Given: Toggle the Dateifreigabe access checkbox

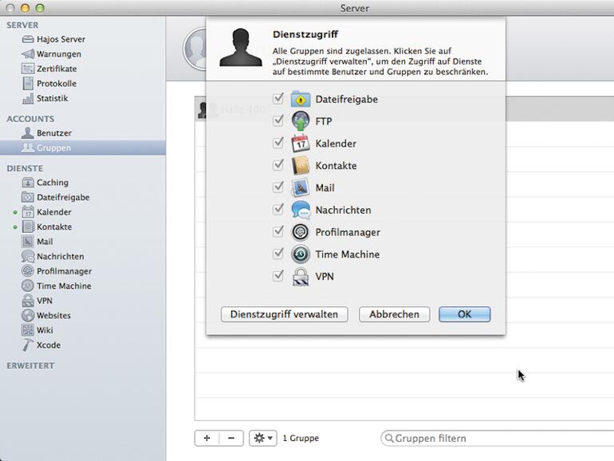Looking at the screenshot, I should [x=278, y=98].
